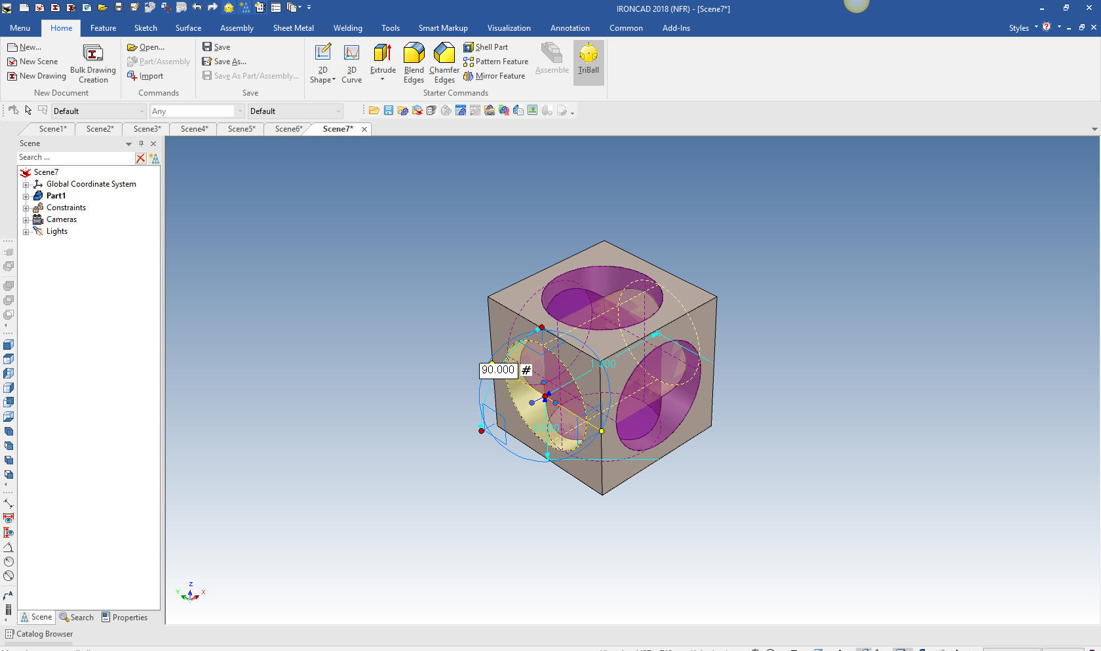This screenshot has width=1101, height=651.
Task: Click the Mirror Feature command
Action: click(494, 76)
